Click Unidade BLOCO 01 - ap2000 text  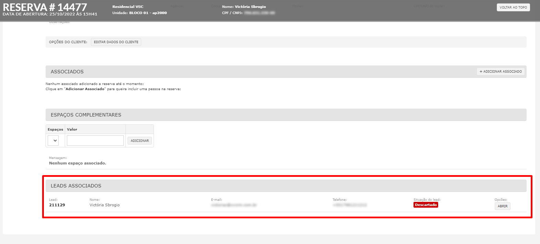(x=140, y=13)
